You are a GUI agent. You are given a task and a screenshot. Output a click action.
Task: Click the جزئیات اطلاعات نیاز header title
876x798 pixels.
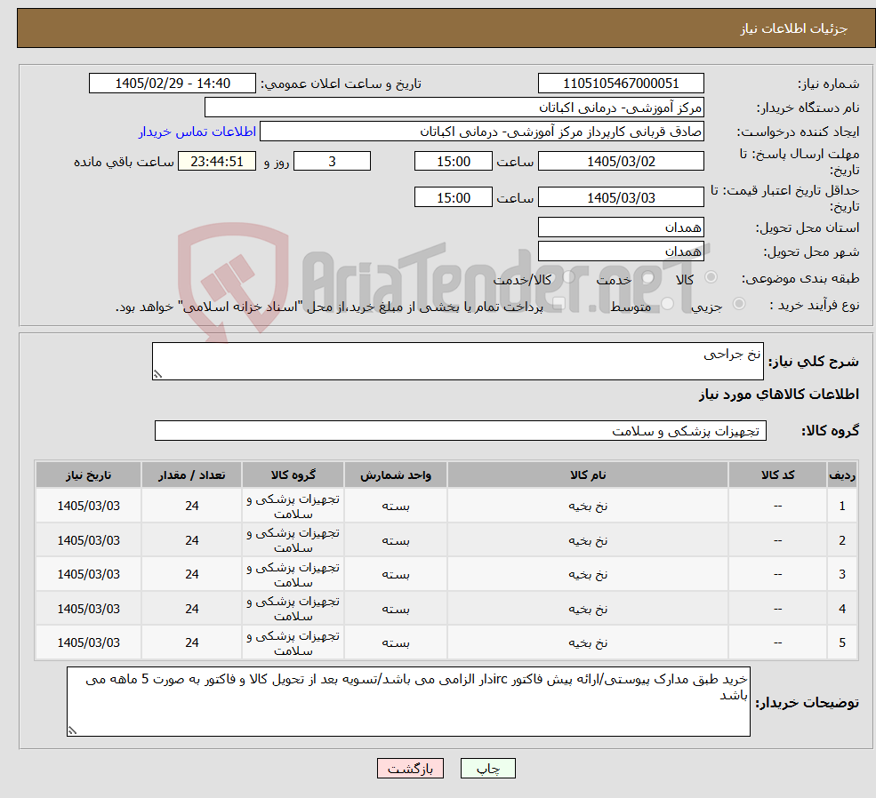[794, 28]
